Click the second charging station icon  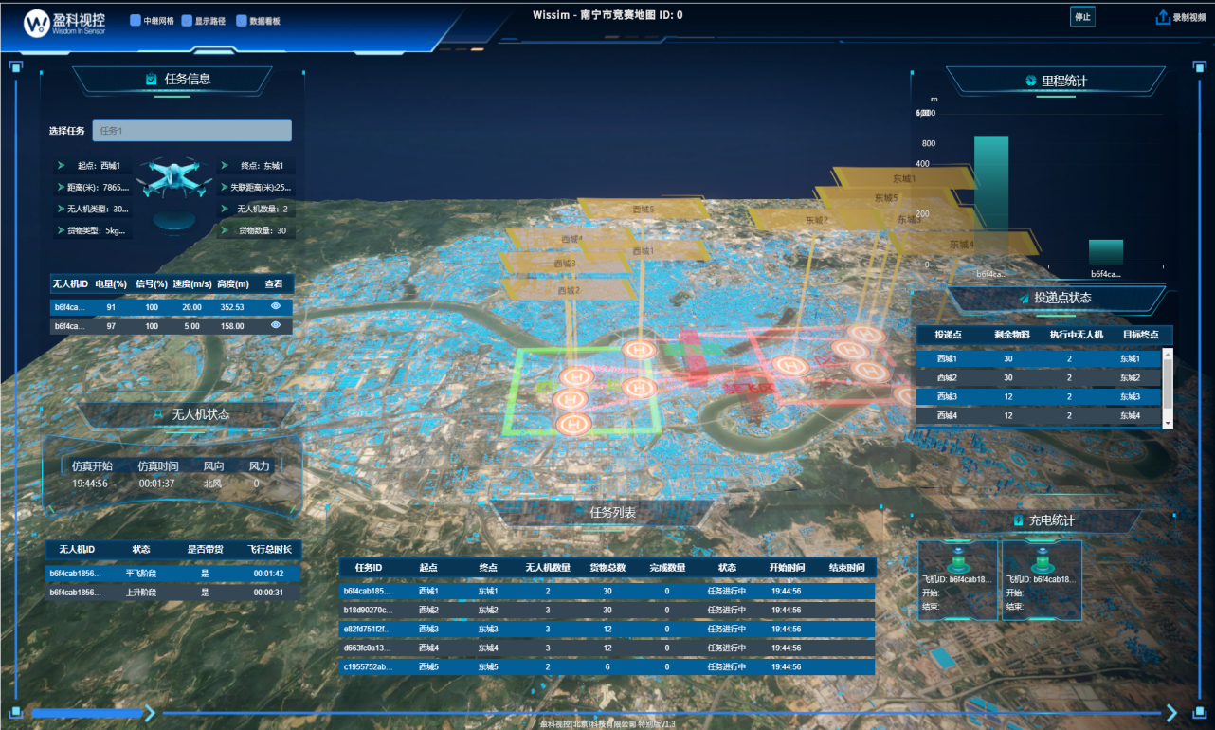[x=1041, y=557]
